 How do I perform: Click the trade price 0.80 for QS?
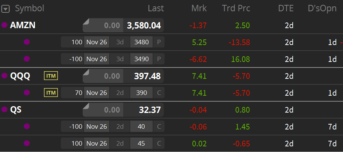(x=243, y=110)
